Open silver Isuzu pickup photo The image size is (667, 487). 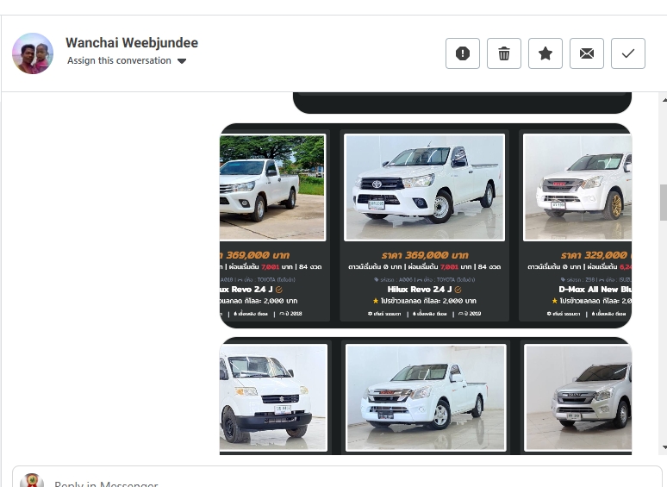[578, 397]
